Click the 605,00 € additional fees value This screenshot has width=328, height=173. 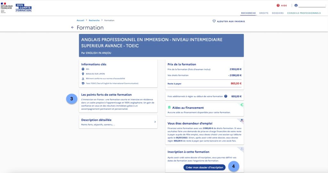(x=236, y=96)
